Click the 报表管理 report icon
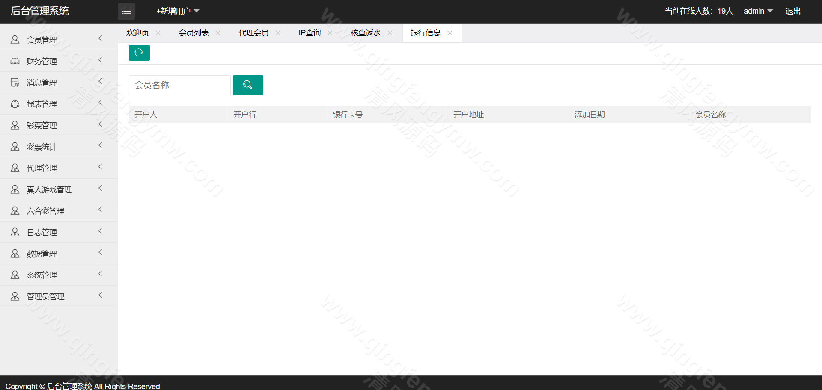The image size is (822, 390). click(x=15, y=104)
